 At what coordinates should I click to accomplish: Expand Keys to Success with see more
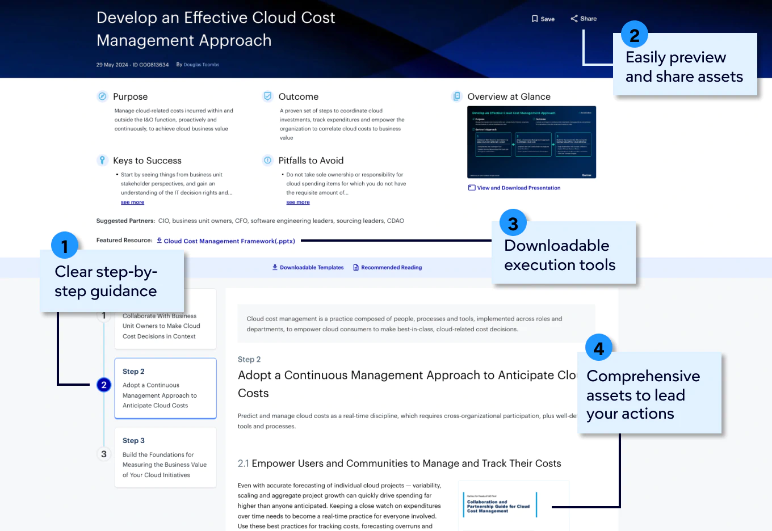point(132,203)
